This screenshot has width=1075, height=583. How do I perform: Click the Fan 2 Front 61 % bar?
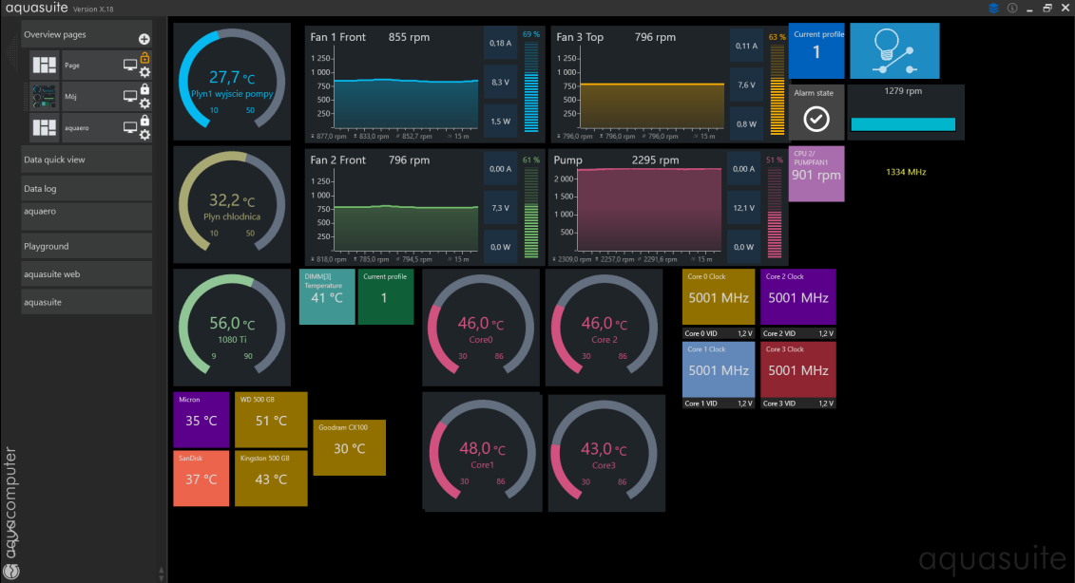[531, 213]
